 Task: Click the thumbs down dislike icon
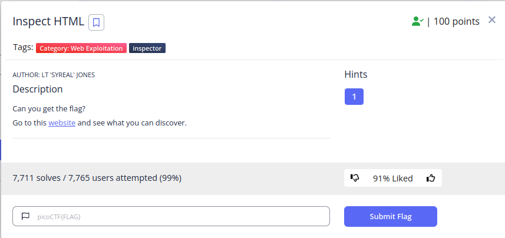[x=355, y=178]
